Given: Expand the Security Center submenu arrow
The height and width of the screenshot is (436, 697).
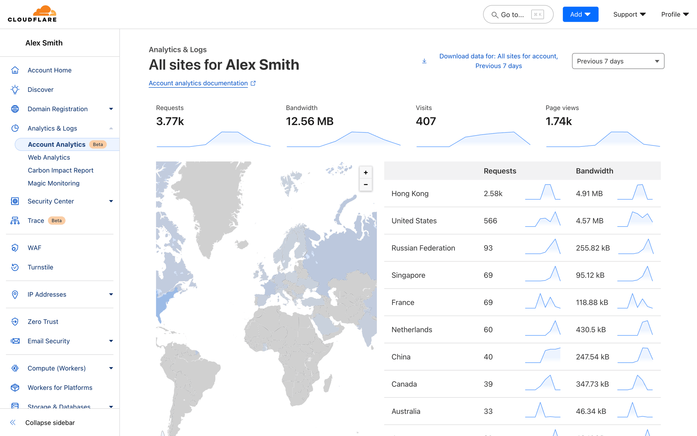Looking at the screenshot, I should (111, 201).
